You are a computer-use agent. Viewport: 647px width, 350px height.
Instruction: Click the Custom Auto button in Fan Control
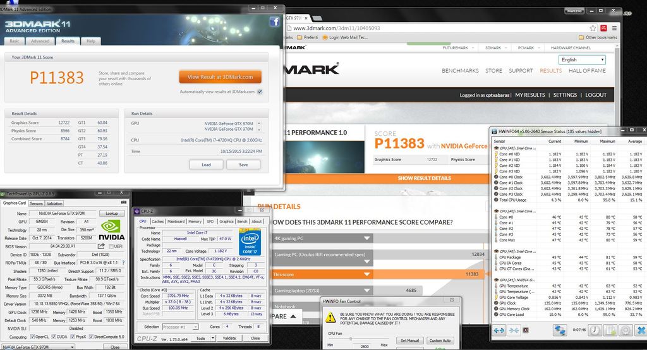[440, 341]
